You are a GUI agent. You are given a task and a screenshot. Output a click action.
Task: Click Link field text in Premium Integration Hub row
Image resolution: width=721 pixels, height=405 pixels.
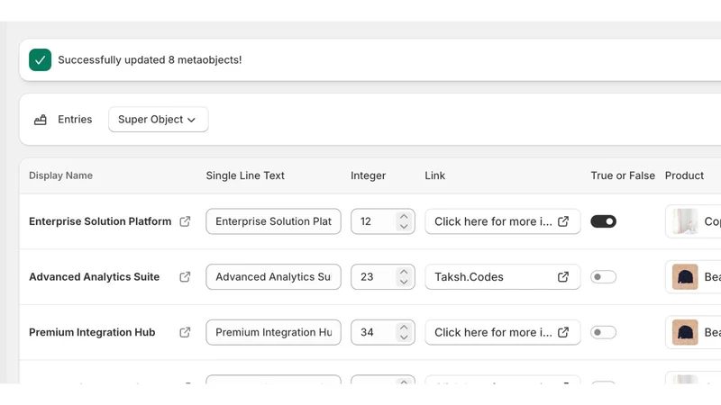tap(493, 332)
